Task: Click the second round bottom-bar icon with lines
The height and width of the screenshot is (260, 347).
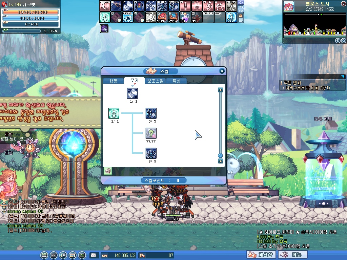Action: point(54,255)
